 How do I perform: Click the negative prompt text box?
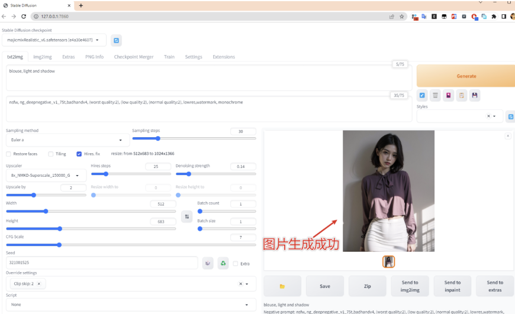tap(209, 109)
